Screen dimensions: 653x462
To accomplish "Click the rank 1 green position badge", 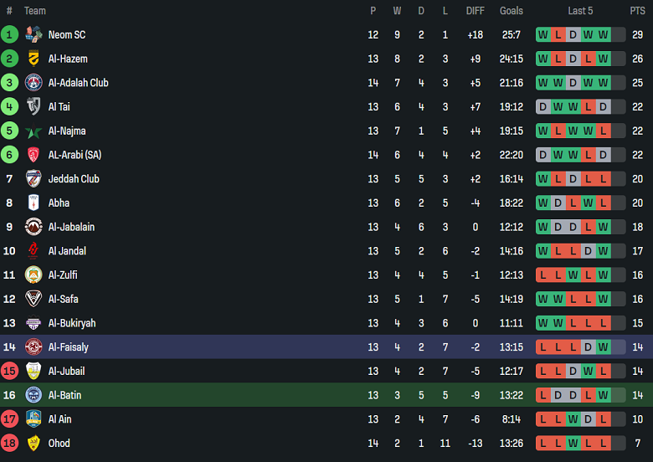I will pos(9,34).
